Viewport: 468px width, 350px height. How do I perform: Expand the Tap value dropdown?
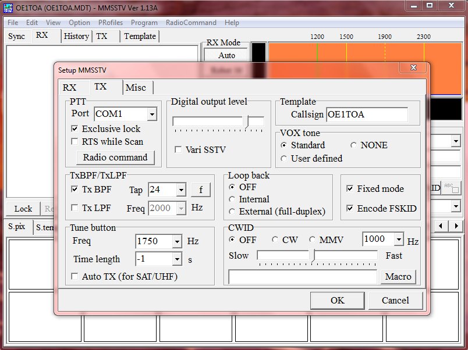(180, 190)
